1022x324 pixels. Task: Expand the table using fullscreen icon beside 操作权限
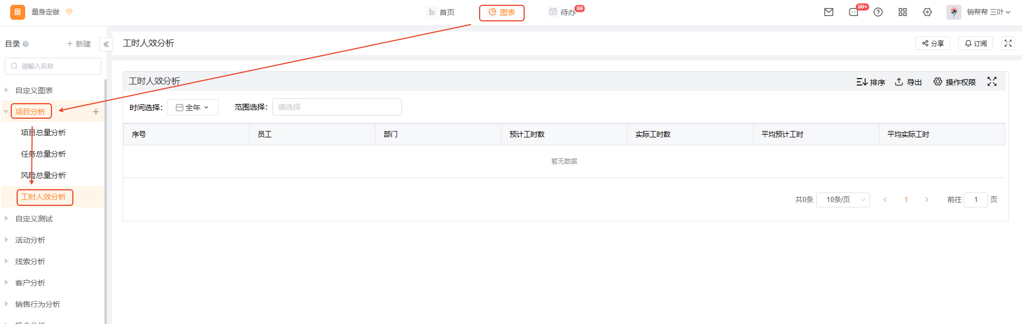[992, 81]
